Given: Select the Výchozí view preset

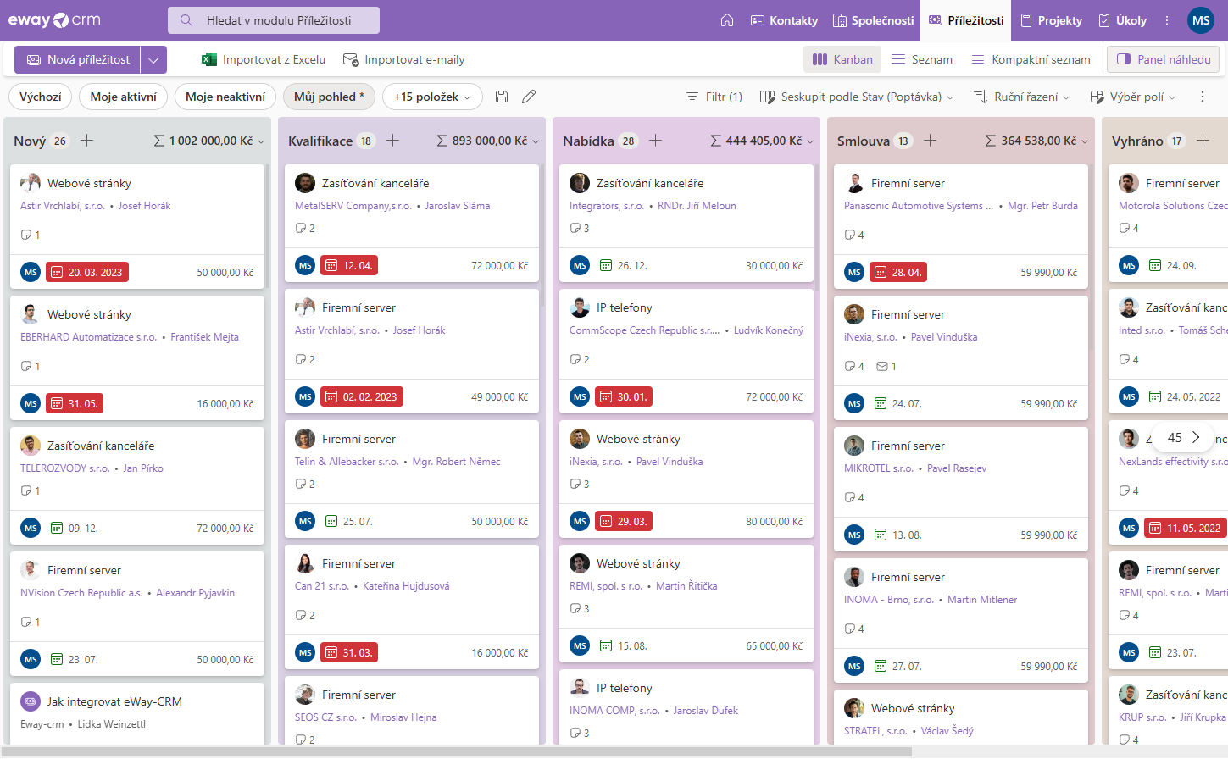Looking at the screenshot, I should click(x=41, y=97).
